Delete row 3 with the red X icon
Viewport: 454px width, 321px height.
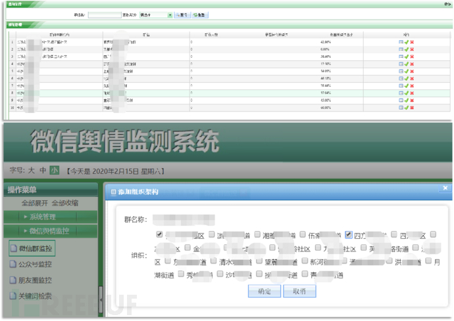[x=412, y=56]
